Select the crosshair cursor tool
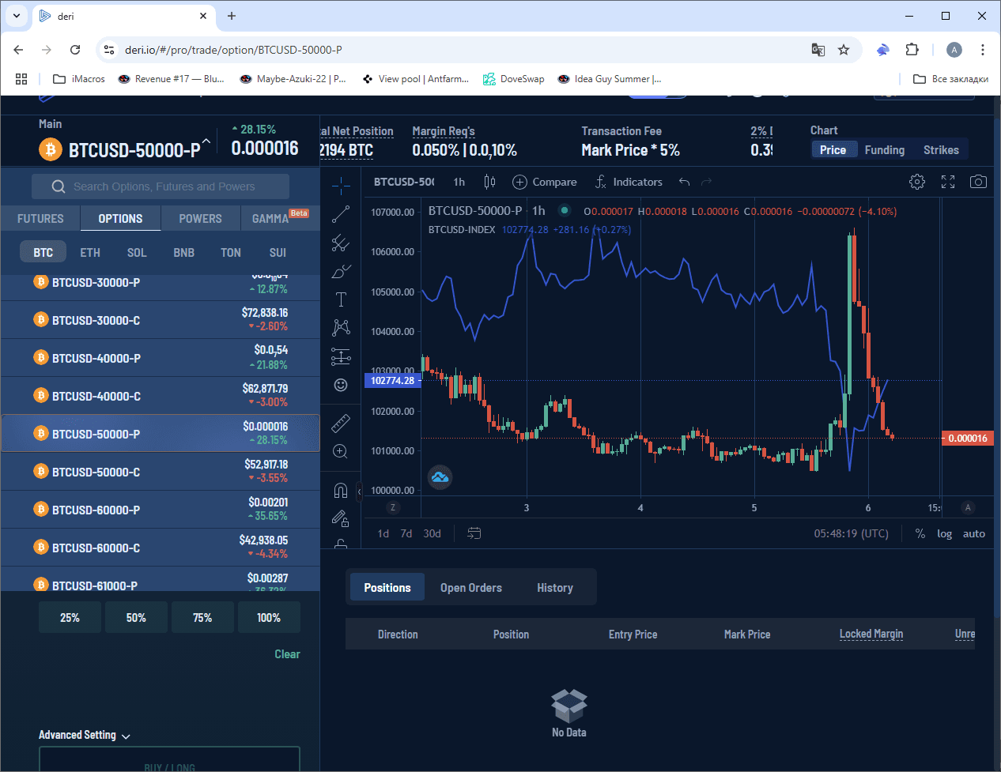The width and height of the screenshot is (1001, 772). tap(341, 186)
